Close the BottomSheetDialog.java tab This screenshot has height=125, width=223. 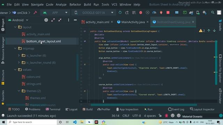[x=193, y=22]
